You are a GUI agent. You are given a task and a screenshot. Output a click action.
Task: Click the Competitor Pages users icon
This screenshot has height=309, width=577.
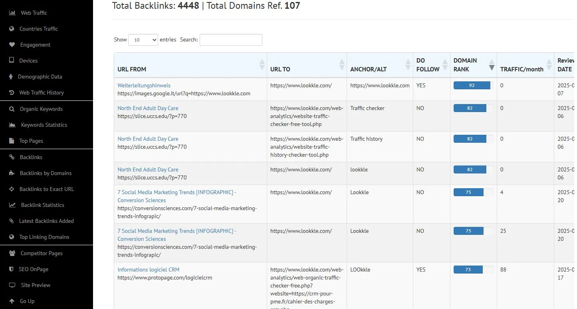click(x=12, y=253)
